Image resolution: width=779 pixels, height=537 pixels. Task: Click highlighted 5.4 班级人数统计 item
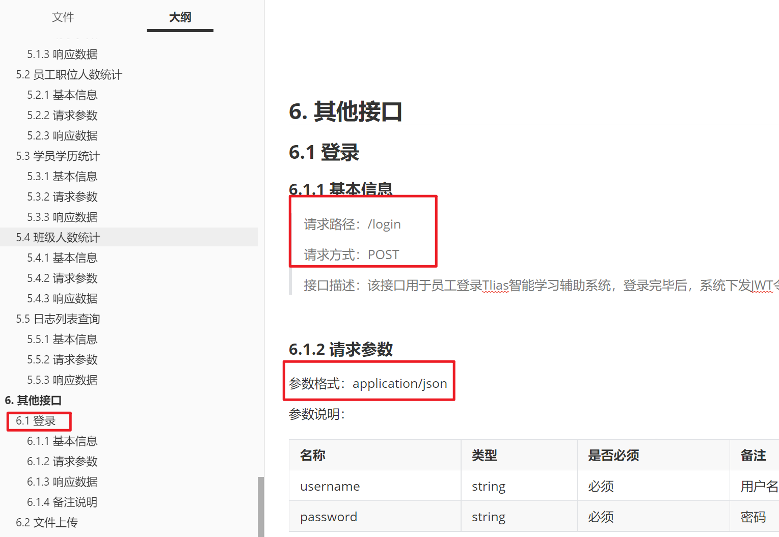point(58,238)
